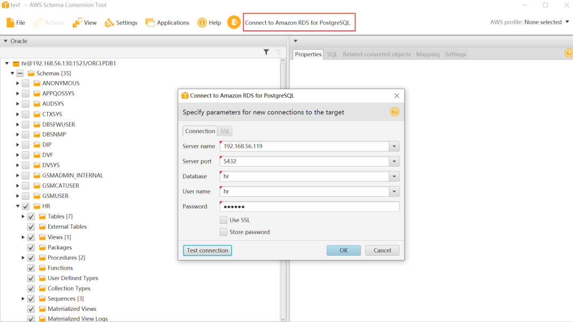Screen dimensions: 573x322
Task: Enable the Use SSL checkbox
Action: (x=223, y=220)
